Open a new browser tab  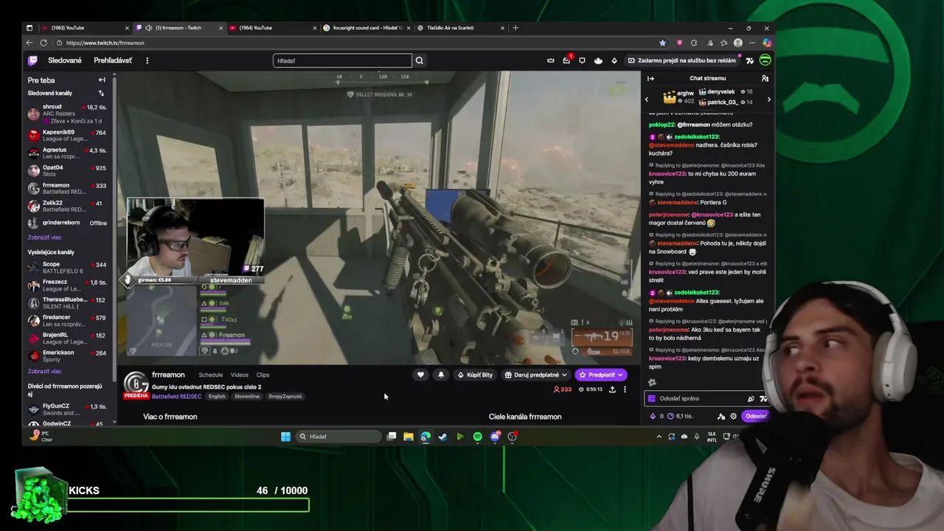tap(516, 28)
